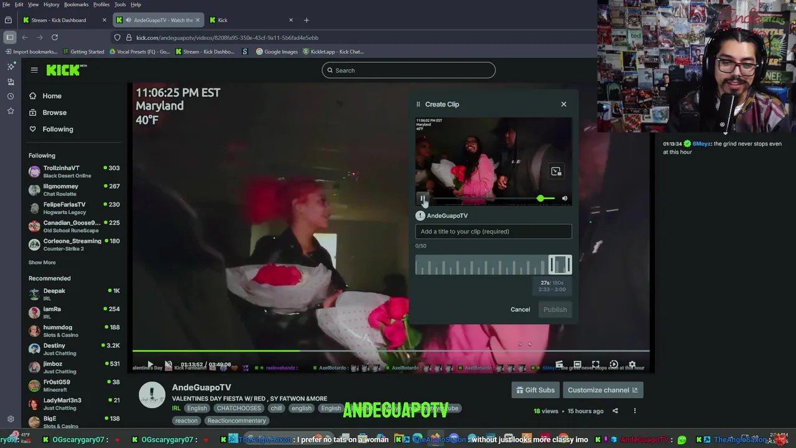This screenshot has width=796, height=448.
Task: Play the main video
Action: click(x=150, y=365)
